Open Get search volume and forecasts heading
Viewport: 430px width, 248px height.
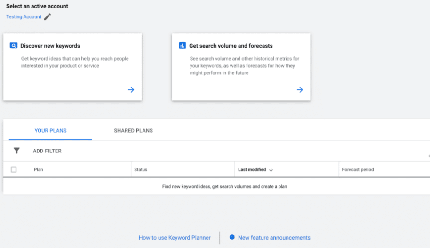pyautogui.click(x=231, y=46)
